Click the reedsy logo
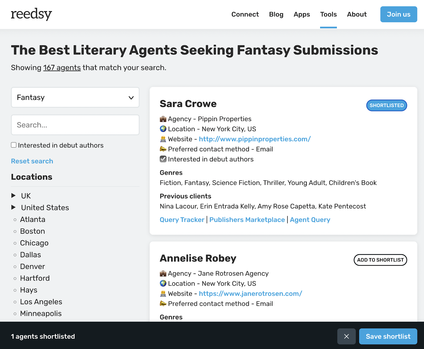The height and width of the screenshot is (349, 424). click(31, 14)
